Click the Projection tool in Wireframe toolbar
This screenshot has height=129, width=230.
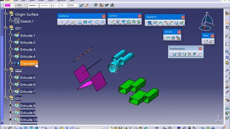coord(80,22)
